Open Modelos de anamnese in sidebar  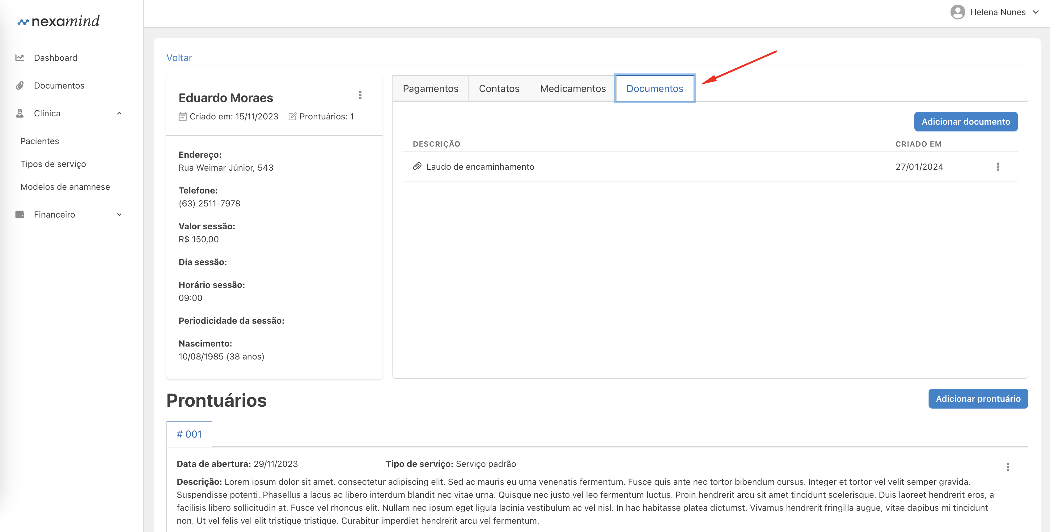65,187
